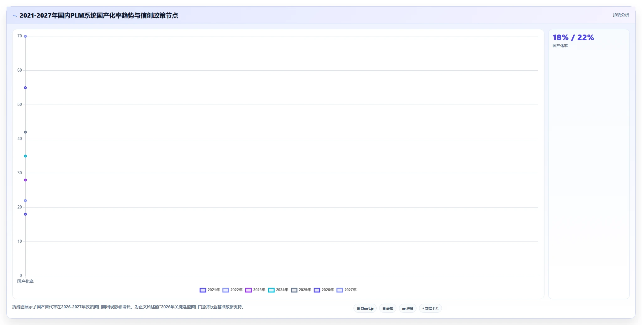
Task: Click the 趋势分析 tag in the header
Action: (x=621, y=15)
